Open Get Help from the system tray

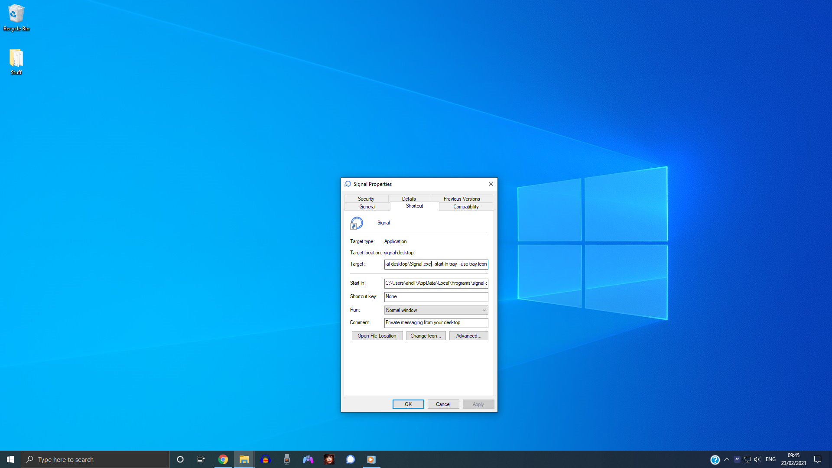coord(715,459)
